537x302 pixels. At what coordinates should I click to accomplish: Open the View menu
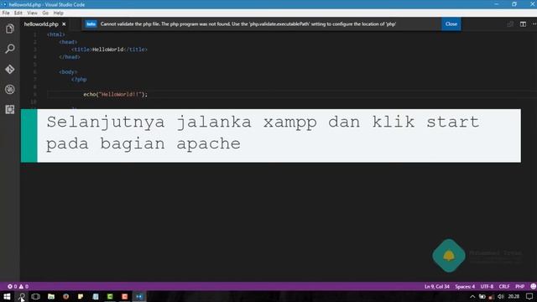pyautogui.click(x=32, y=13)
